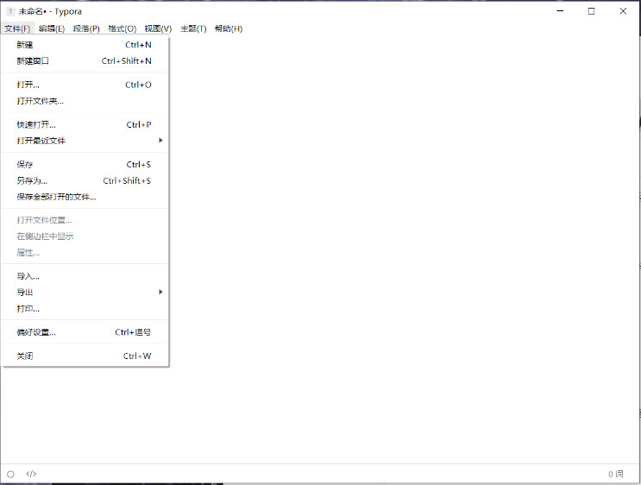Choose 导入... menu entry
641x485 pixels.
click(85, 276)
